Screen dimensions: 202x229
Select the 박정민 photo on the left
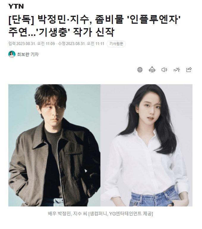[x=54, y=145]
